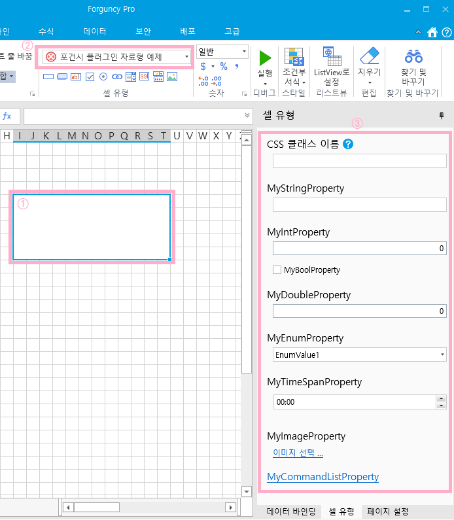Click the checkbox cell type icon

[90, 77]
